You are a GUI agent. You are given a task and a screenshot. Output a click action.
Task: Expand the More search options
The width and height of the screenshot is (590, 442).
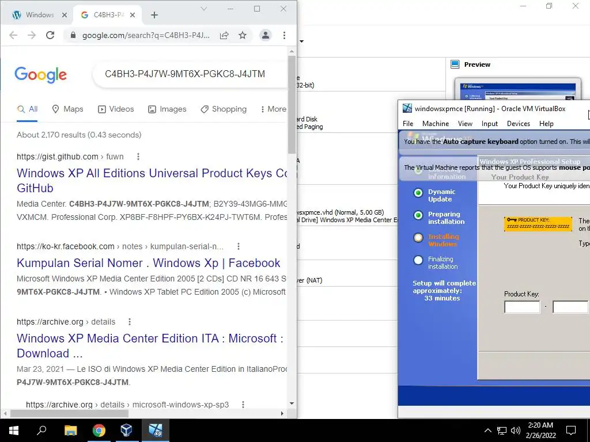pos(274,109)
